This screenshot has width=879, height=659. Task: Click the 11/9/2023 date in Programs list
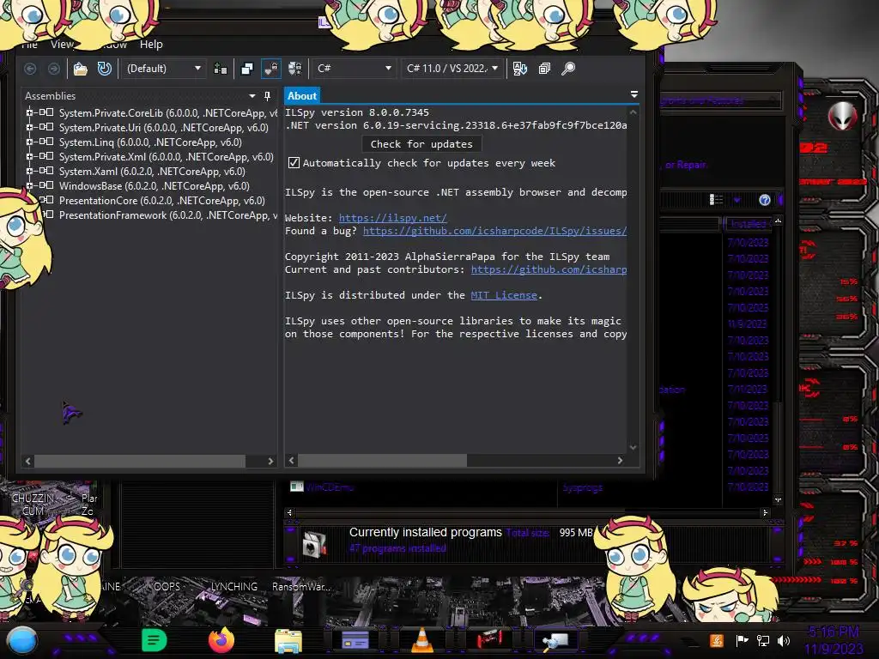(748, 323)
